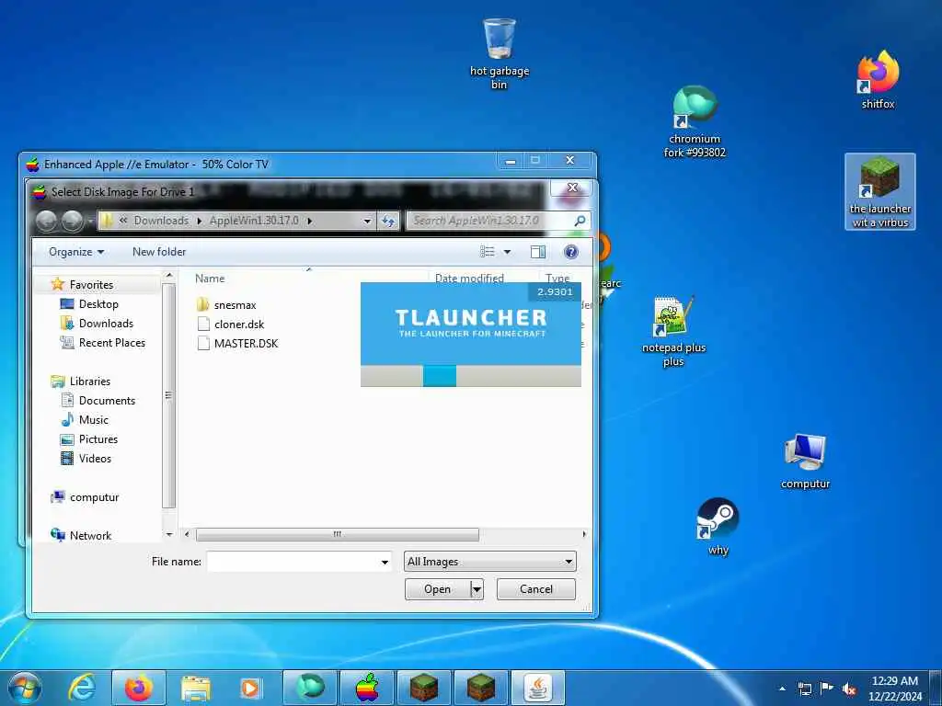The image size is (942, 706).
Task: Toggle the preview pane button
Action: (537, 252)
